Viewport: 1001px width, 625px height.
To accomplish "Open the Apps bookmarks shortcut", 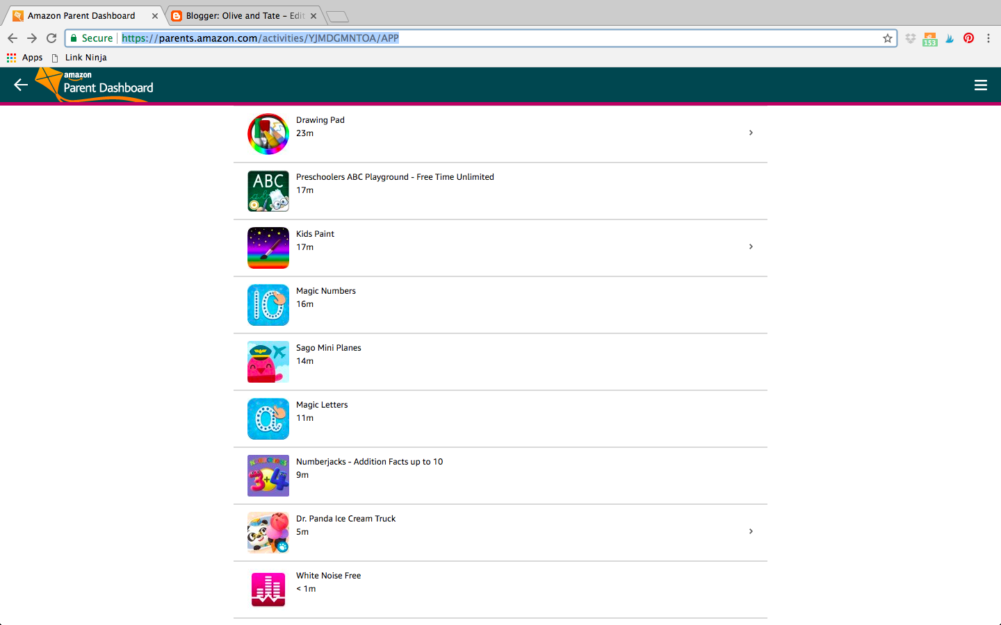I will [25, 58].
